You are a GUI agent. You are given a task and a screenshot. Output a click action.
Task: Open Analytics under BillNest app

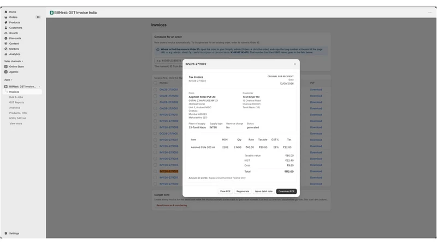[15, 108]
